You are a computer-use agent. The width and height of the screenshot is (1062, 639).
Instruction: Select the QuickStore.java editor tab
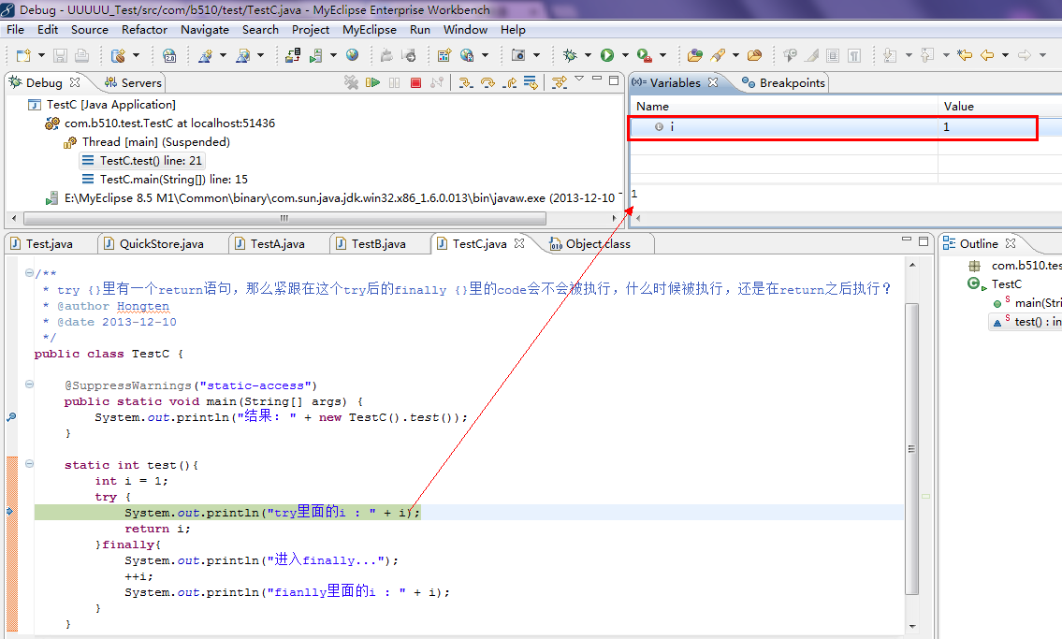162,242
